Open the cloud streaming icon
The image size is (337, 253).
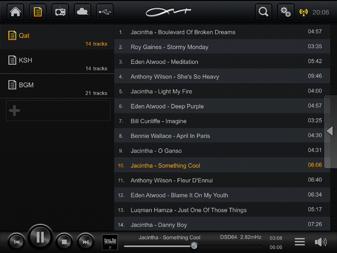coord(83,12)
